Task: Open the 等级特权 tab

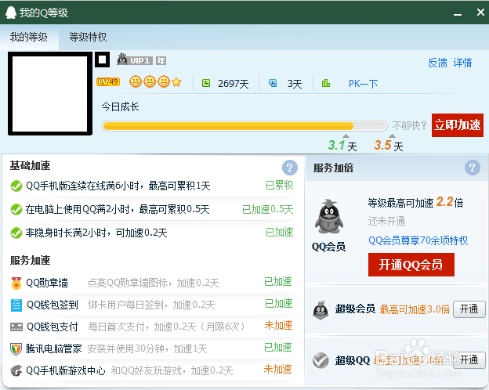Action: tap(88, 37)
